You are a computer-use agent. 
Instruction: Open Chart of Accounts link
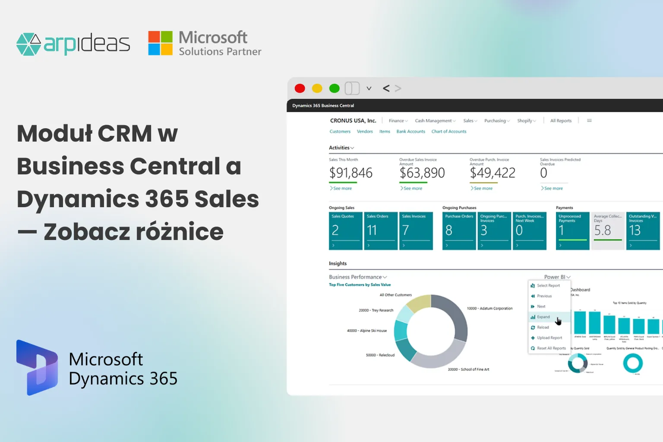click(x=449, y=132)
